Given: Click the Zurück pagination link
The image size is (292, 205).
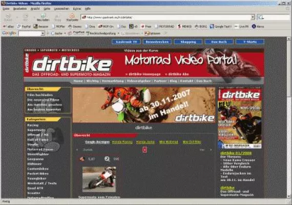Looking at the screenshot, I should tap(88, 150).
